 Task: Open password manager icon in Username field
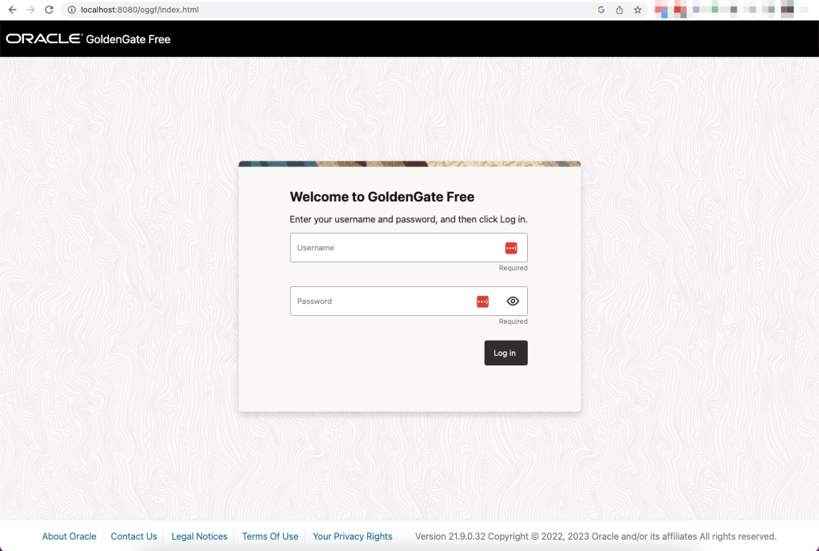pyautogui.click(x=511, y=248)
